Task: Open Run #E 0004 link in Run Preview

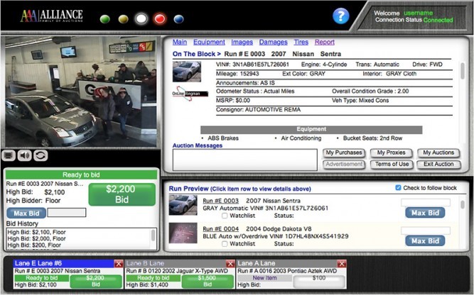Action: click(x=220, y=229)
